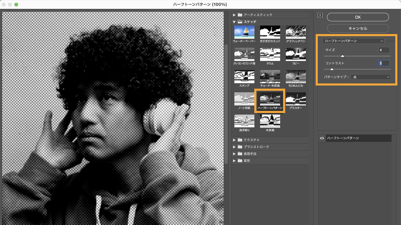401x225 pixels.
Task: Click the halftone preview image
Action: pos(113,118)
